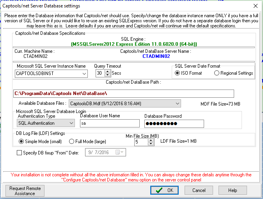263x199 pixels.
Task: Click the Curr. Machine Name label
Action: pyautogui.click(x=34, y=51)
